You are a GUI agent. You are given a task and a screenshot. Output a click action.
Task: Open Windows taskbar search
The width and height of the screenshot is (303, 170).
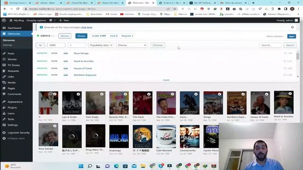coord(90,166)
